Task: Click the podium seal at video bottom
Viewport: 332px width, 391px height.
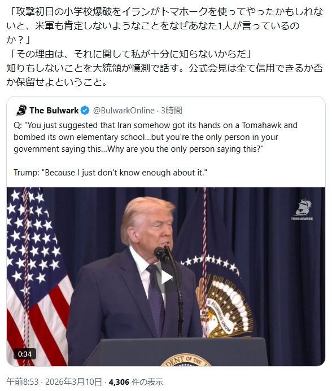Action: (x=186, y=361)
